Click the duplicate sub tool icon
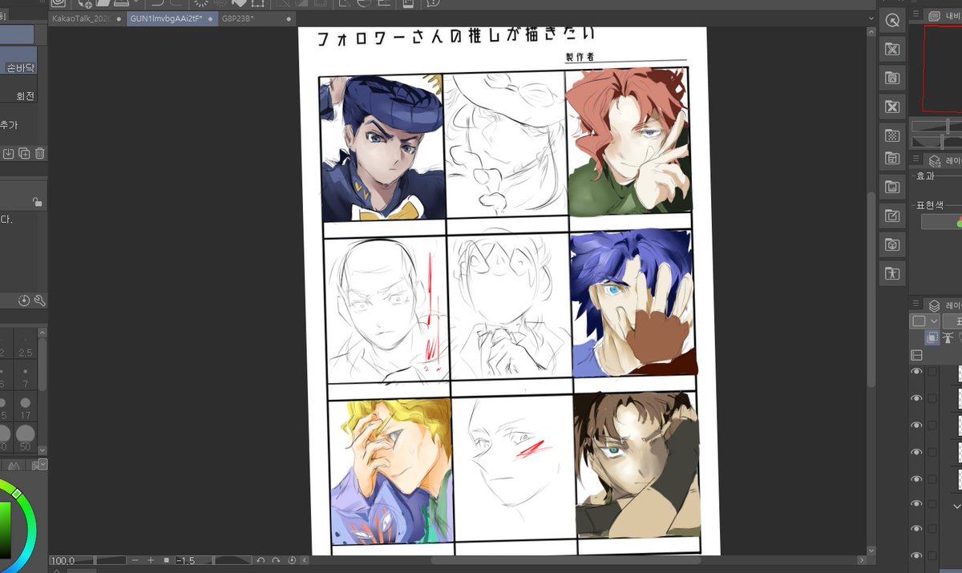The image size is (962, 573). click(24, 153)
